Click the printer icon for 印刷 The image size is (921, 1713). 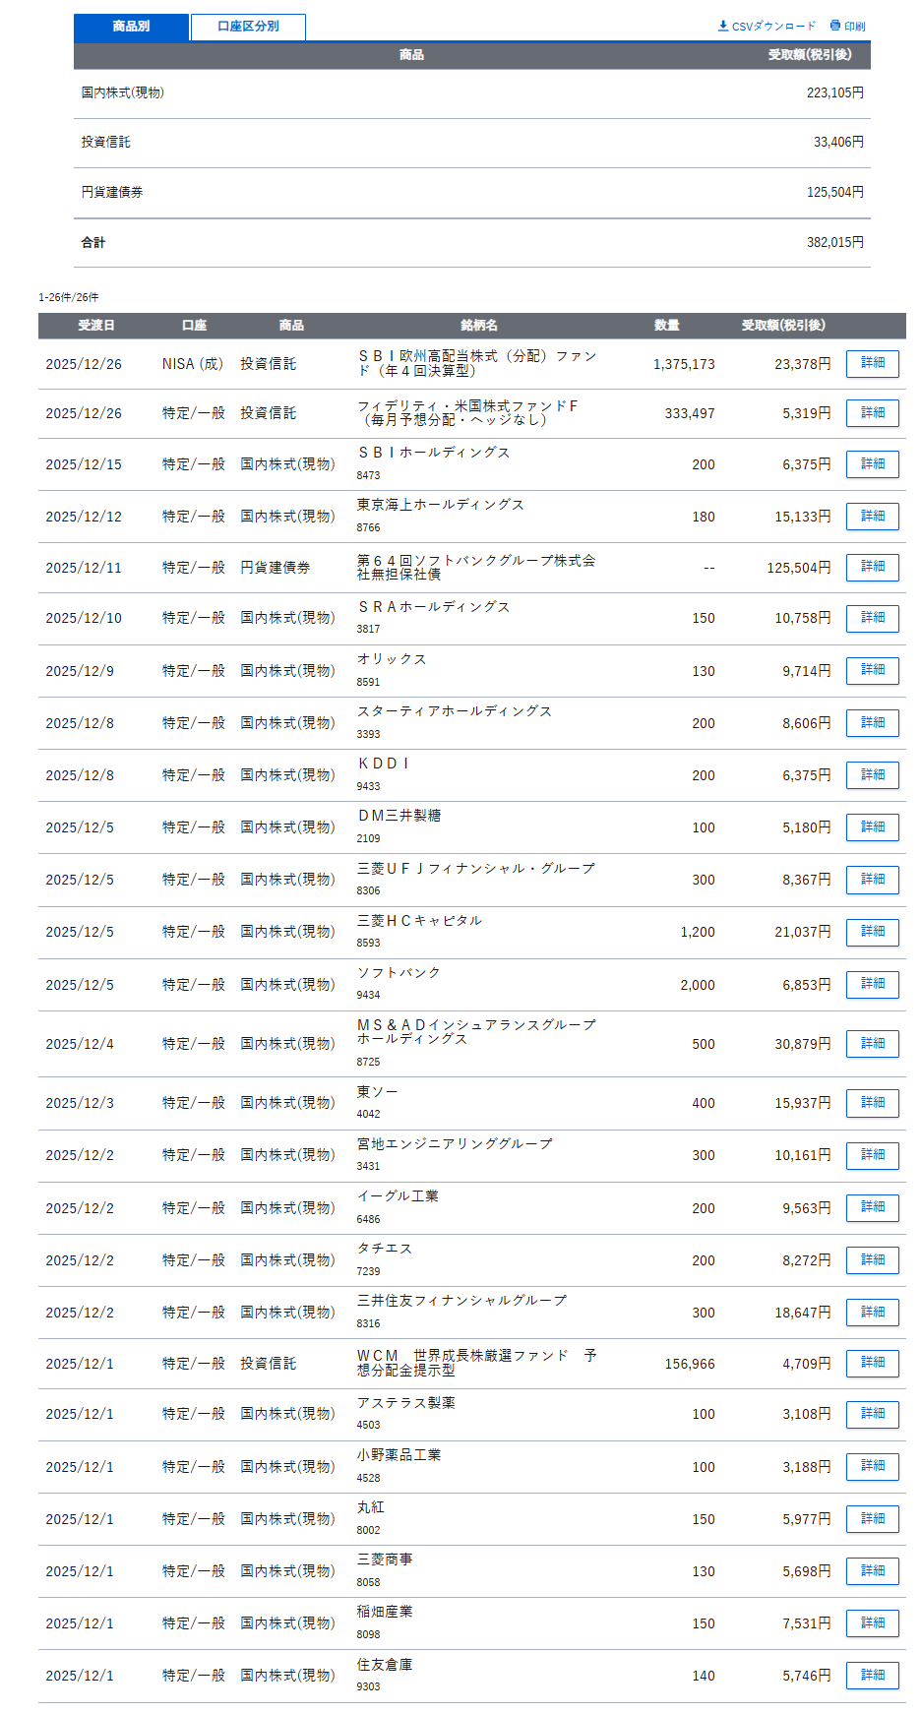[835, 26]
